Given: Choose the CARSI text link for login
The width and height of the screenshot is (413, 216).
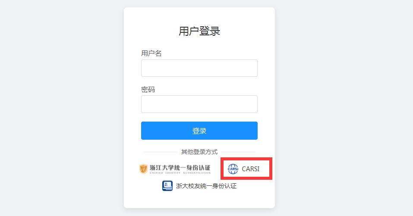Looking at the screenshot, I should click(250, 169).
